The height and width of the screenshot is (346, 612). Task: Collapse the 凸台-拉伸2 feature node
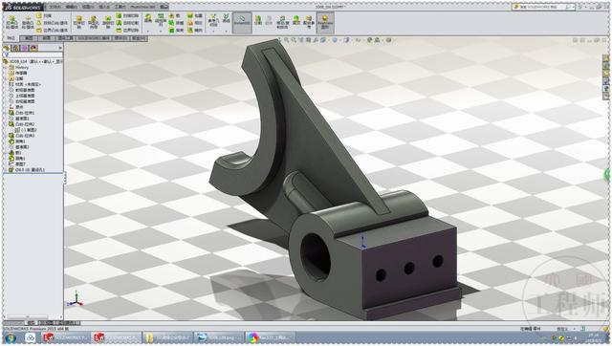6,124
